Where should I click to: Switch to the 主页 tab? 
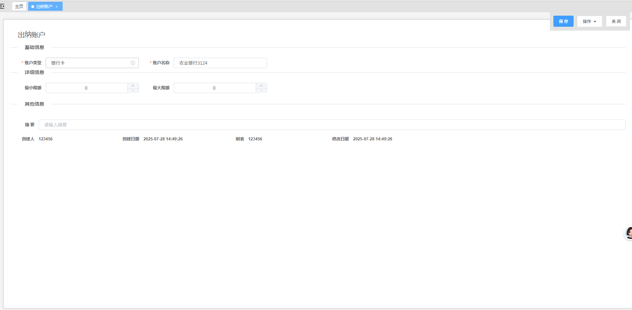point(19,7)
